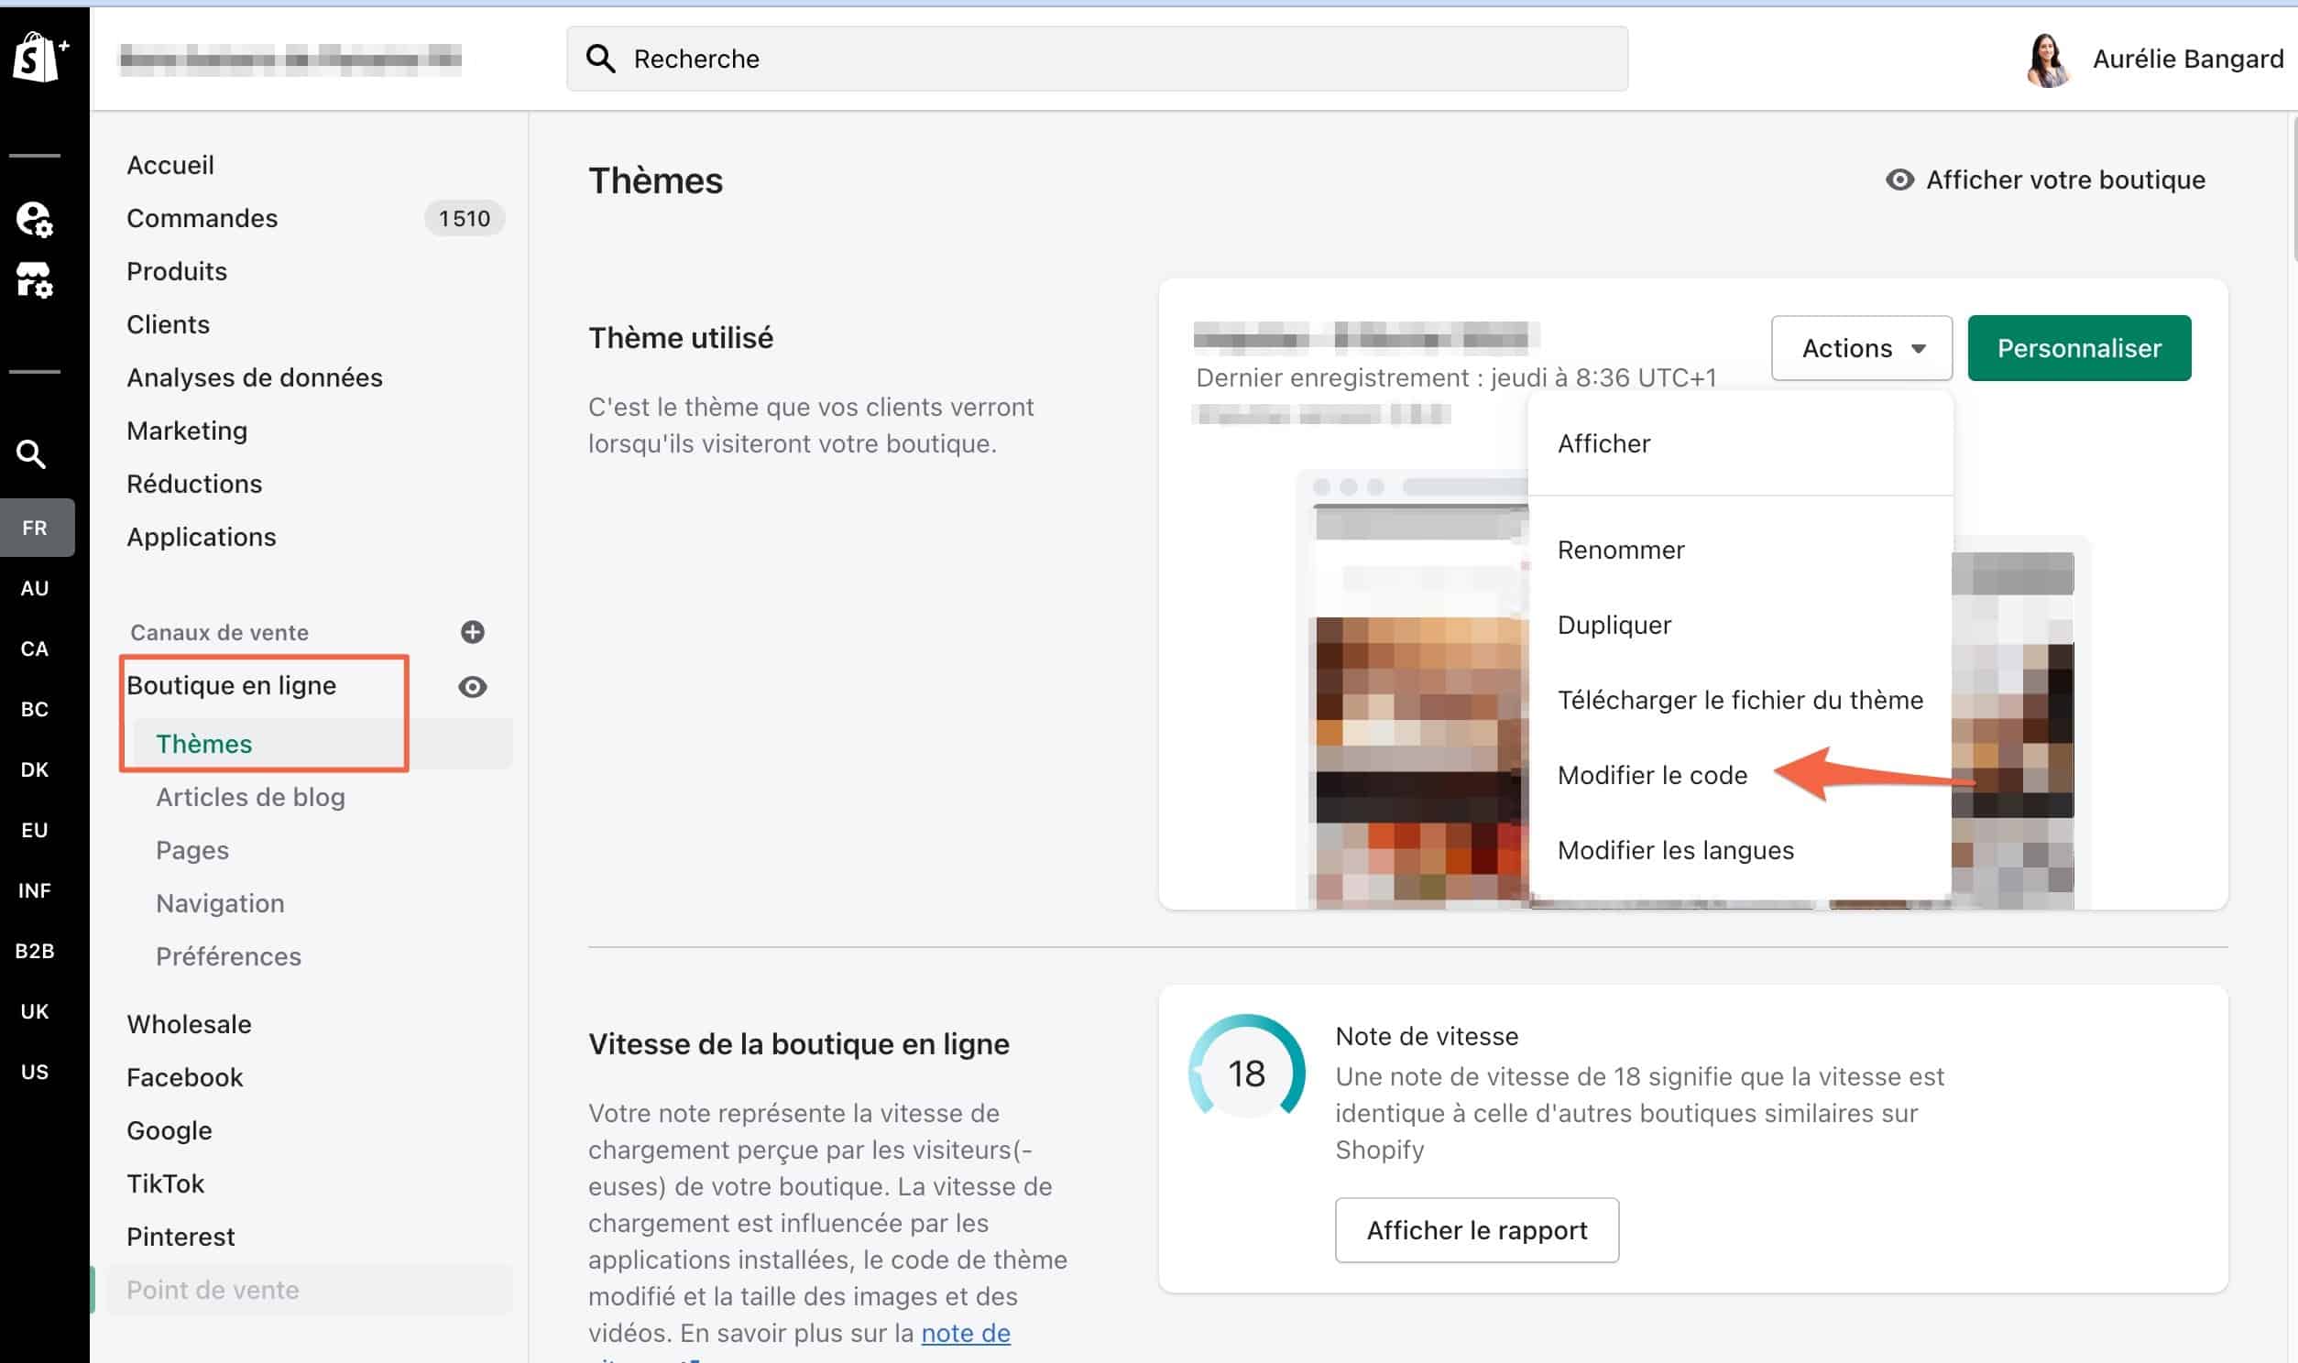Switch to the INF store
This screenshot has height=1363, width=2298.
35,890
